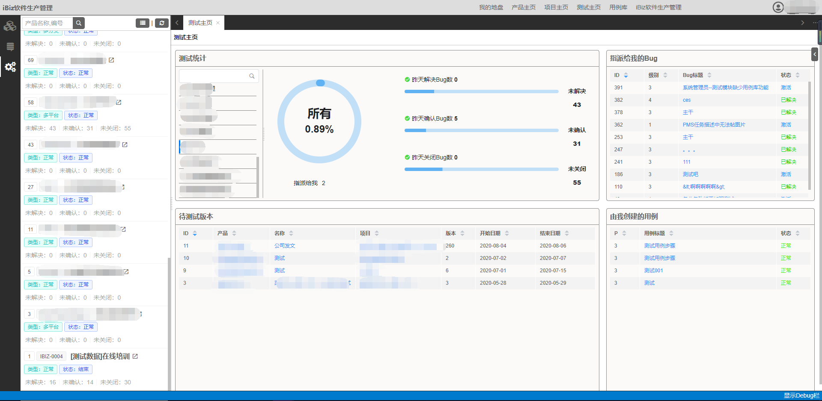822x401 pixels.
Task: Open 产品主页 menu
Action: point(524,7)
